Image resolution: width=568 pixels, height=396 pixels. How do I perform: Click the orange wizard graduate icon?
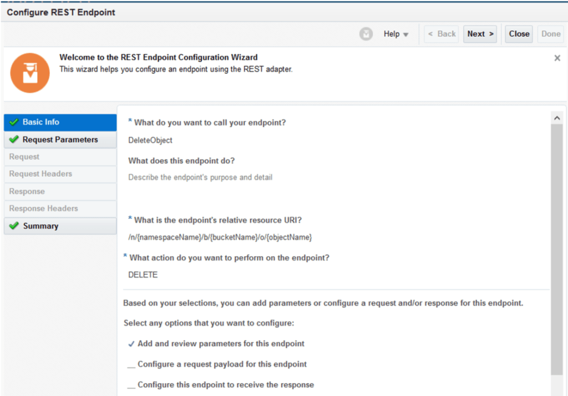30,73
